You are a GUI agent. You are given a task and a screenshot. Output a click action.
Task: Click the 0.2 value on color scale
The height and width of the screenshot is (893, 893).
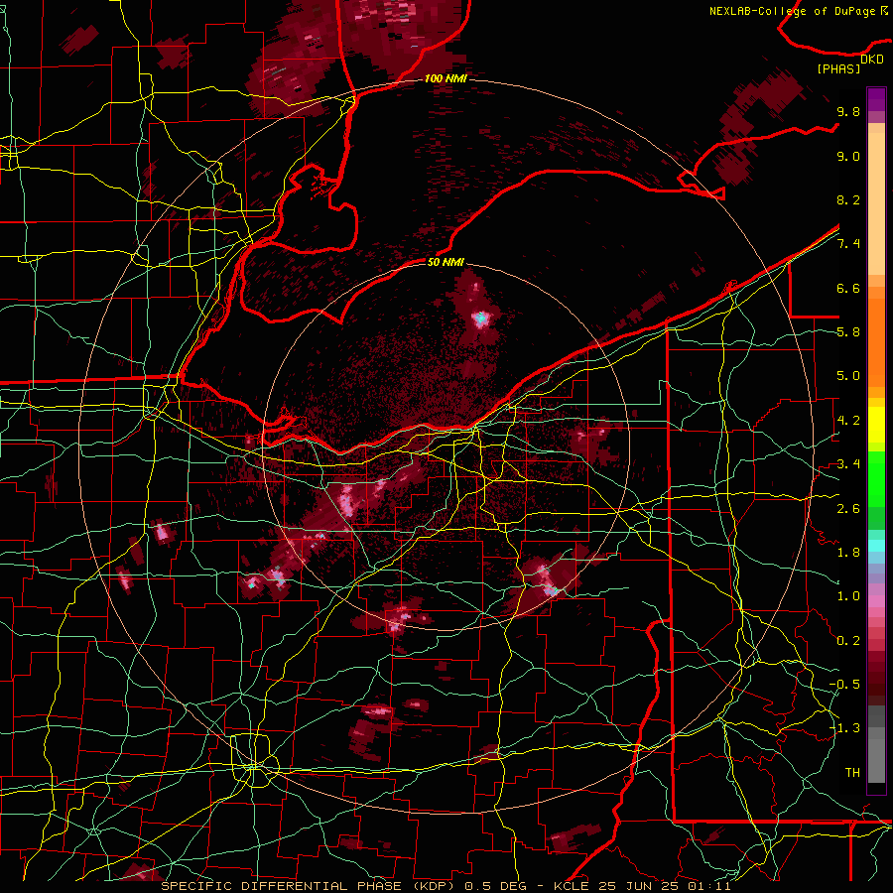(x=848, y=641)
